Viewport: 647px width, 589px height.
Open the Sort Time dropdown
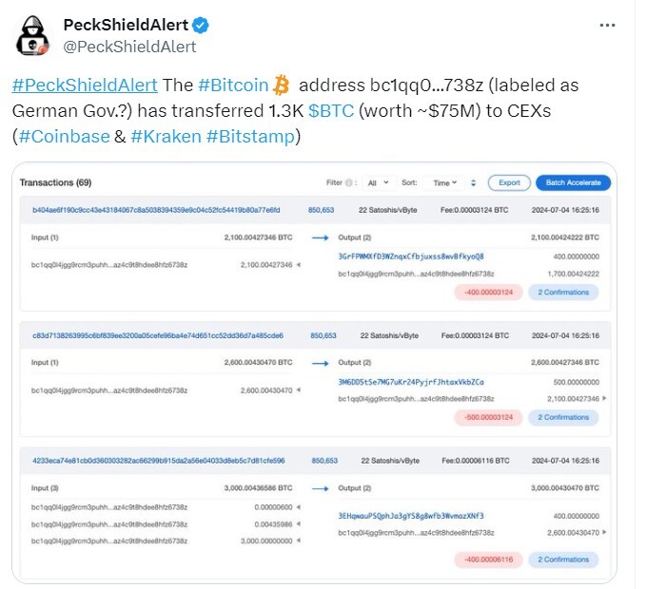click(x=444, y=183)
